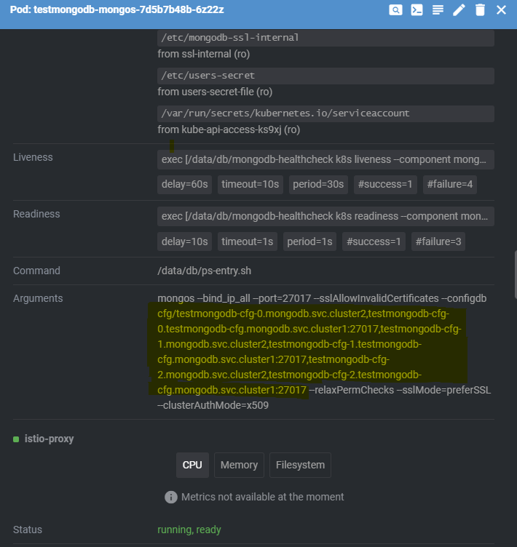Click the edit pencil icon
Screen dimensions: 517x547
[x=459, y=9]
